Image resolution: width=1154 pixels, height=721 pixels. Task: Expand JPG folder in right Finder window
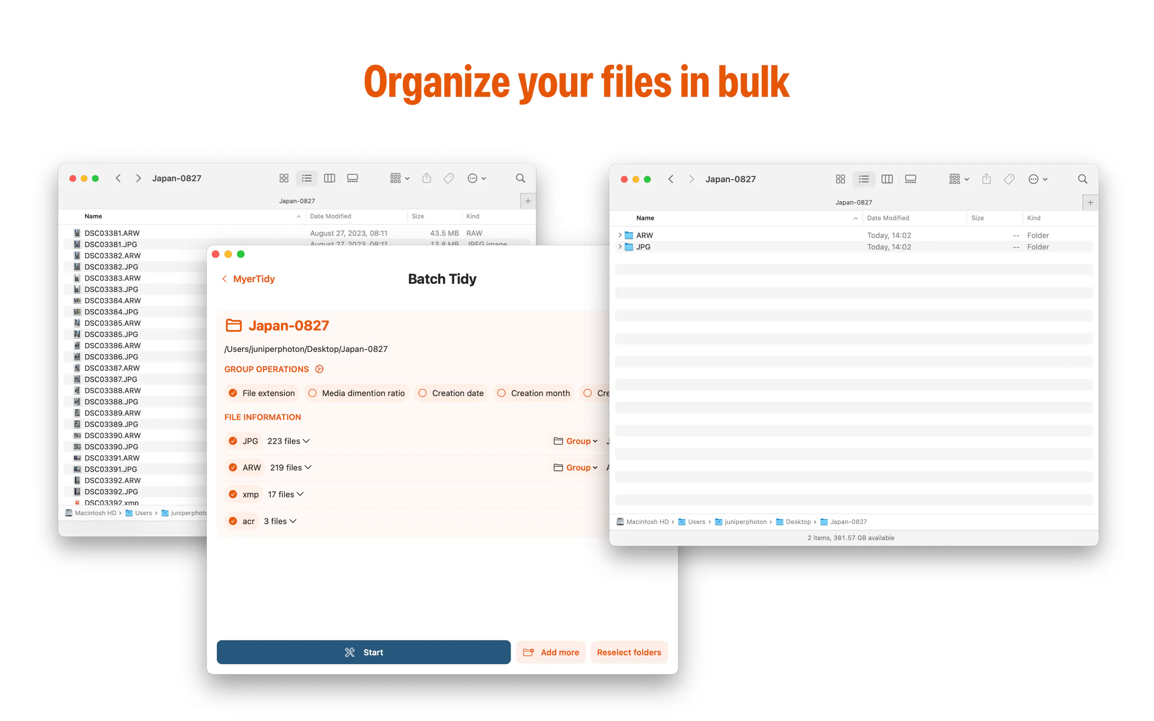(x=619, y=246)
